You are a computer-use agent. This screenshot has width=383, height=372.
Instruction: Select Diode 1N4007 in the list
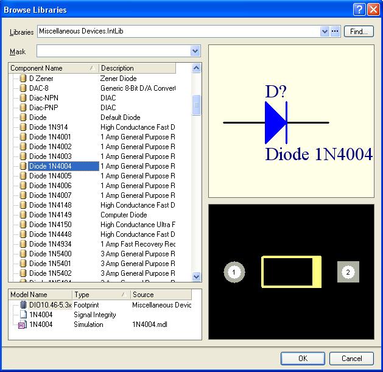(51, 195)
